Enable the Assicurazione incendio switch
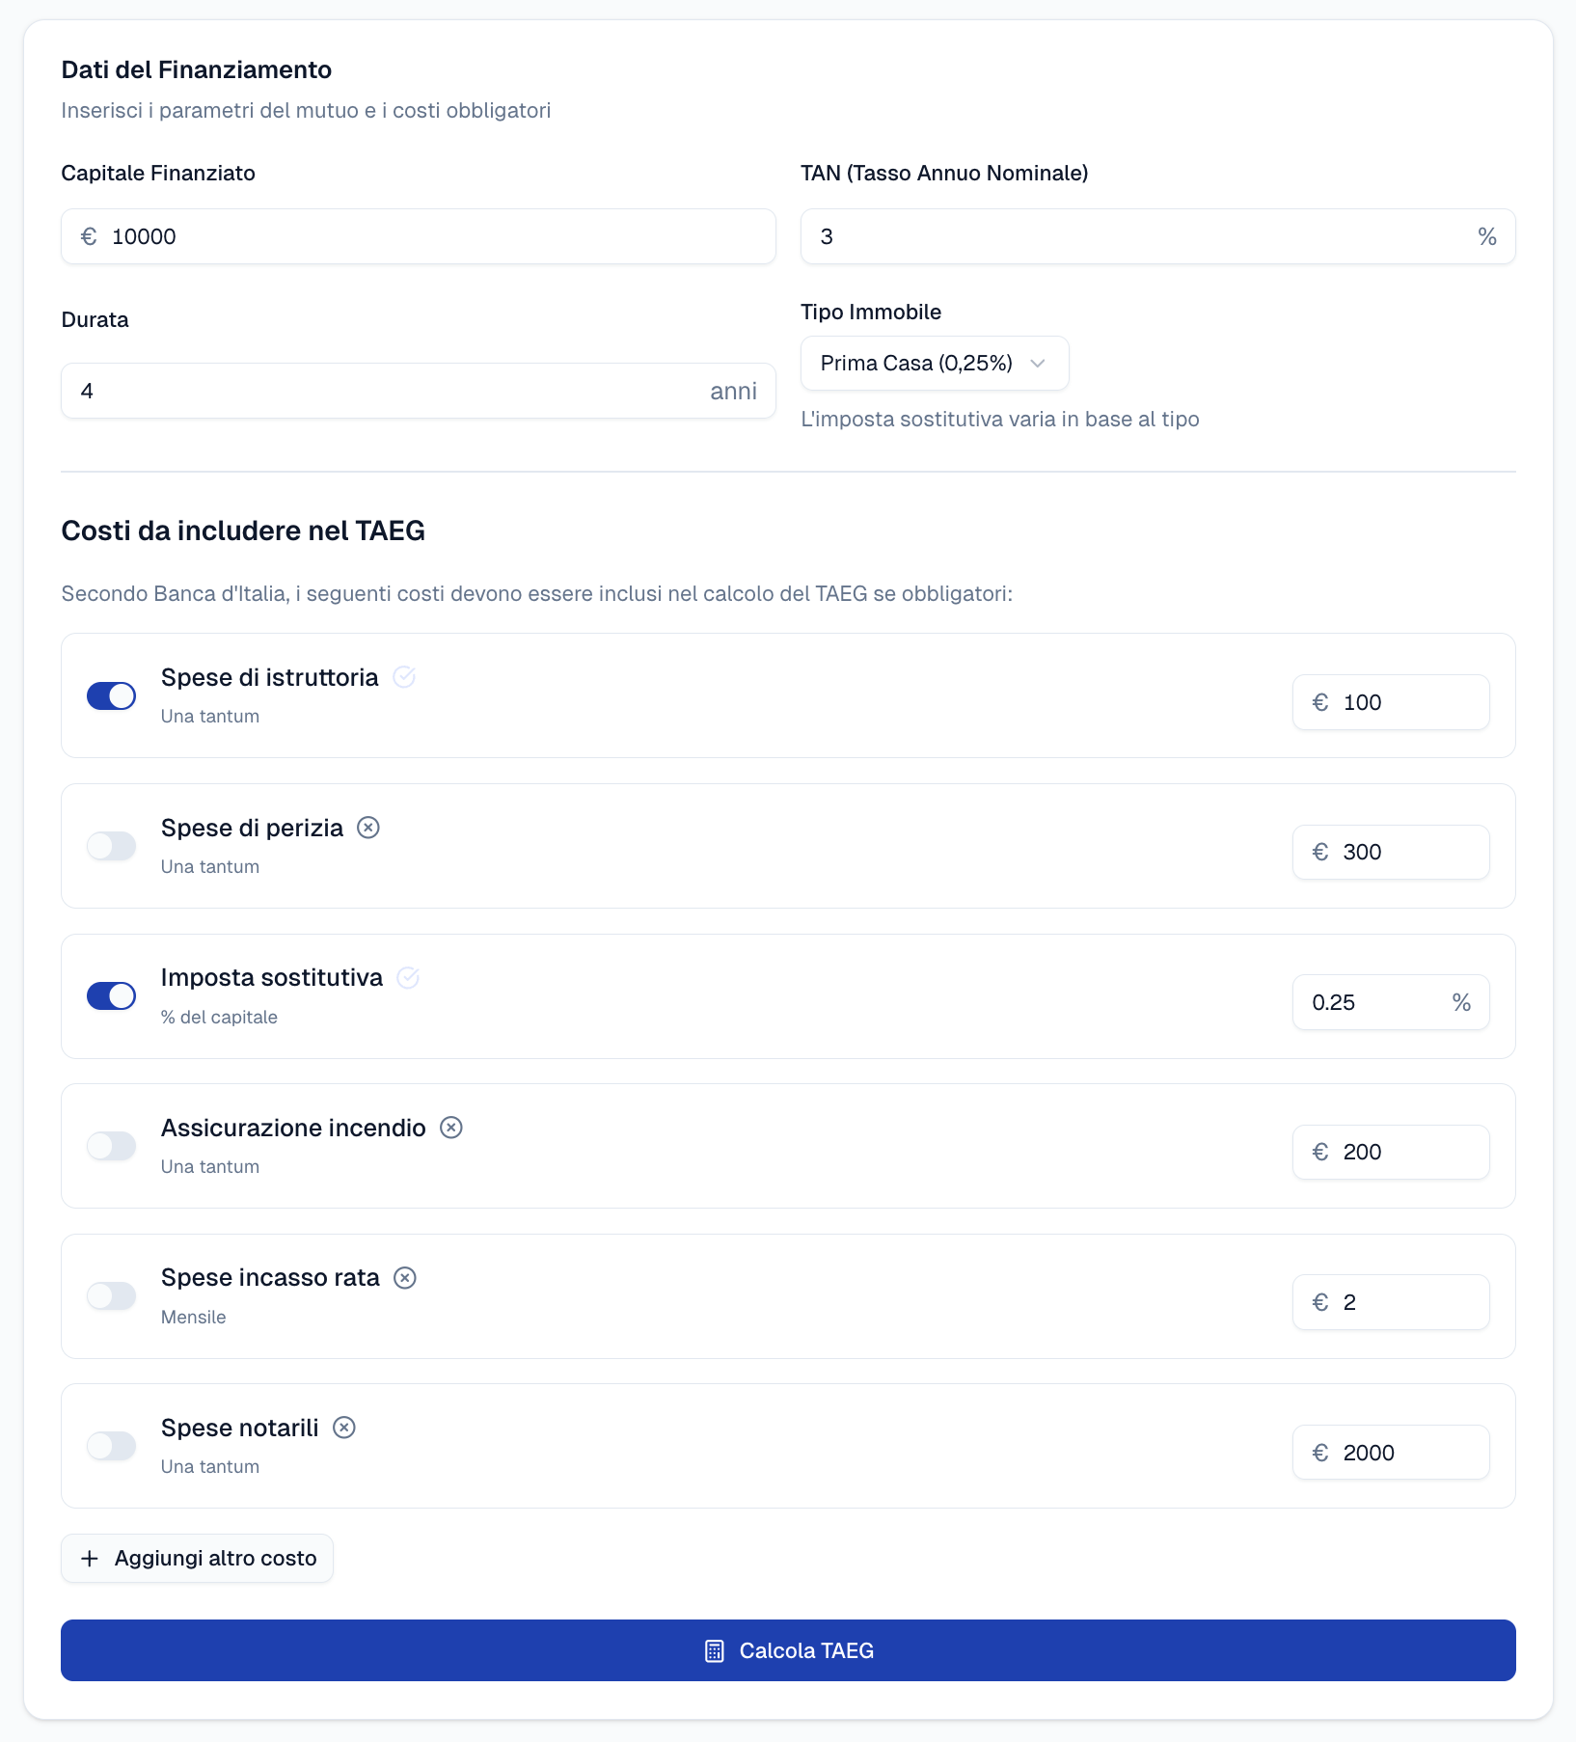Screen dimensions: 1576x1742 (x=112, y=1146)
